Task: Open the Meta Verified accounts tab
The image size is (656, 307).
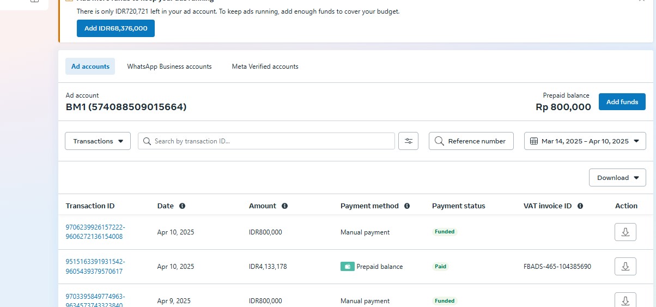Action: (265, 67)
